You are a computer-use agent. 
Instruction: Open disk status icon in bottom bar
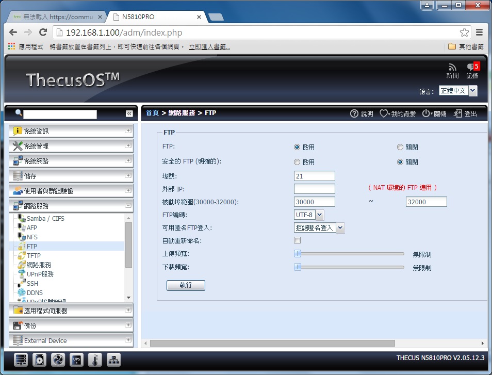(x=40, y=360)
